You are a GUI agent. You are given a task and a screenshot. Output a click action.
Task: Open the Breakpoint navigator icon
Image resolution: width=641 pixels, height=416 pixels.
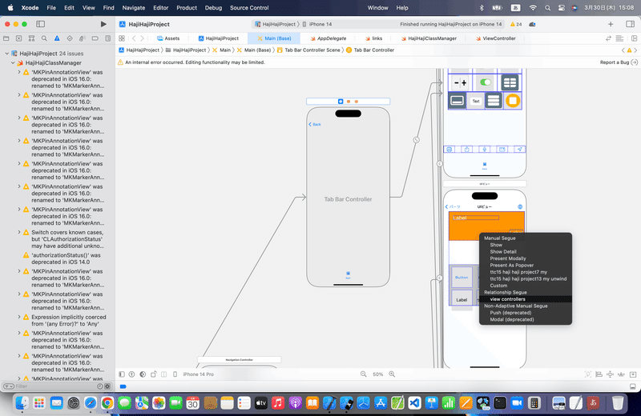[95, 38]
